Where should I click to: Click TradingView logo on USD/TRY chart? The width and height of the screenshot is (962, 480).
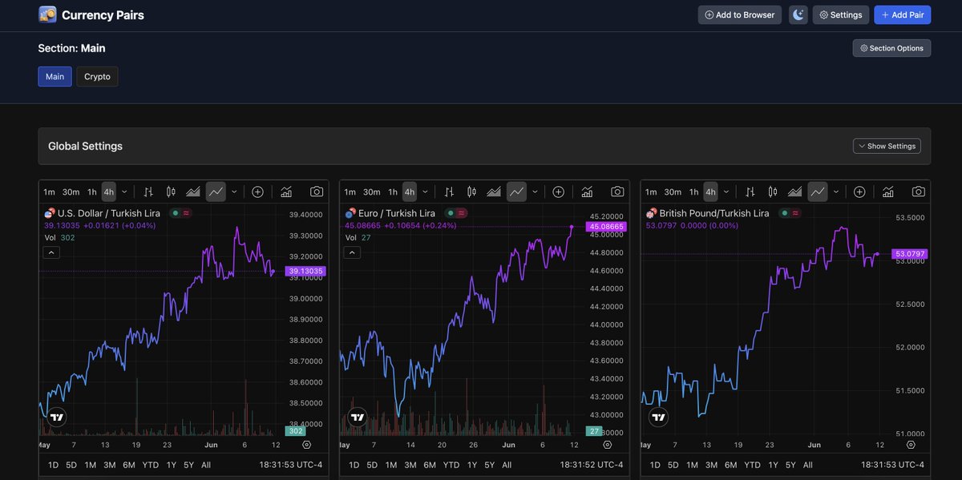(x=56, y=417)
